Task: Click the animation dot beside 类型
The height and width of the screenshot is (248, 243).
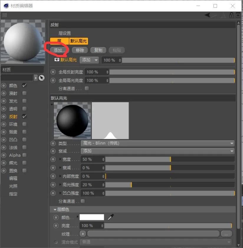Action: (x=53, y=143)
